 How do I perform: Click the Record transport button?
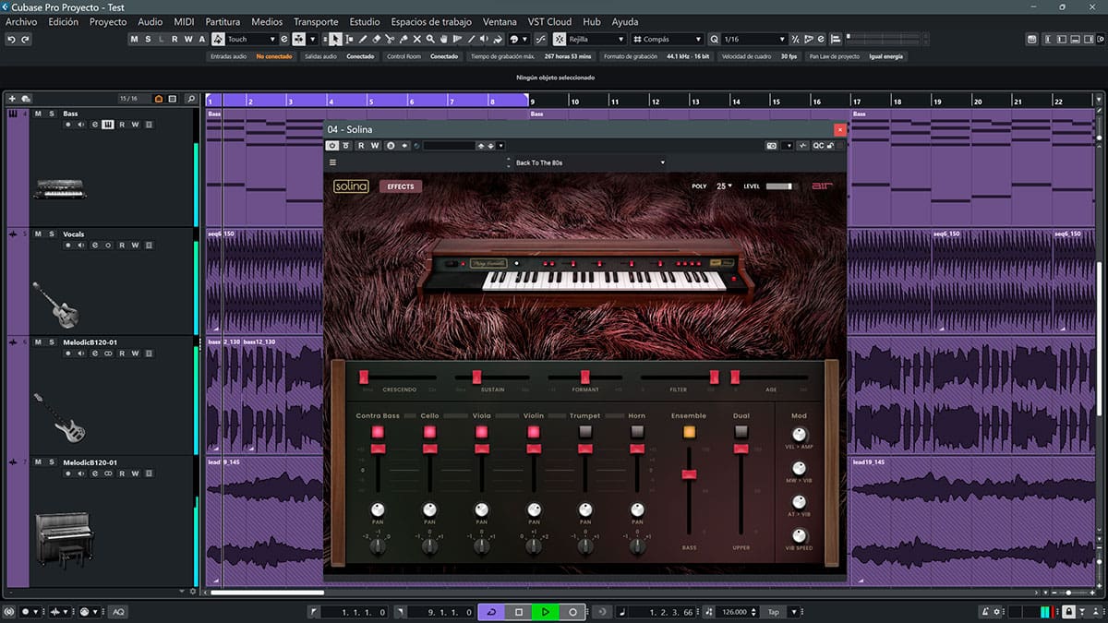572,612
